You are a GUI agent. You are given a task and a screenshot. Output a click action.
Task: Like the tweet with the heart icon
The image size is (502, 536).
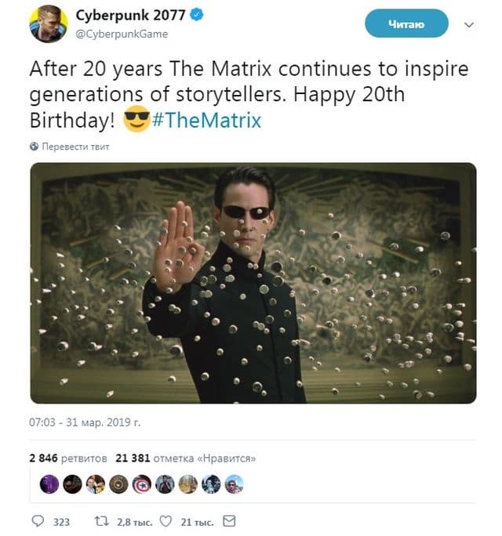166,521
